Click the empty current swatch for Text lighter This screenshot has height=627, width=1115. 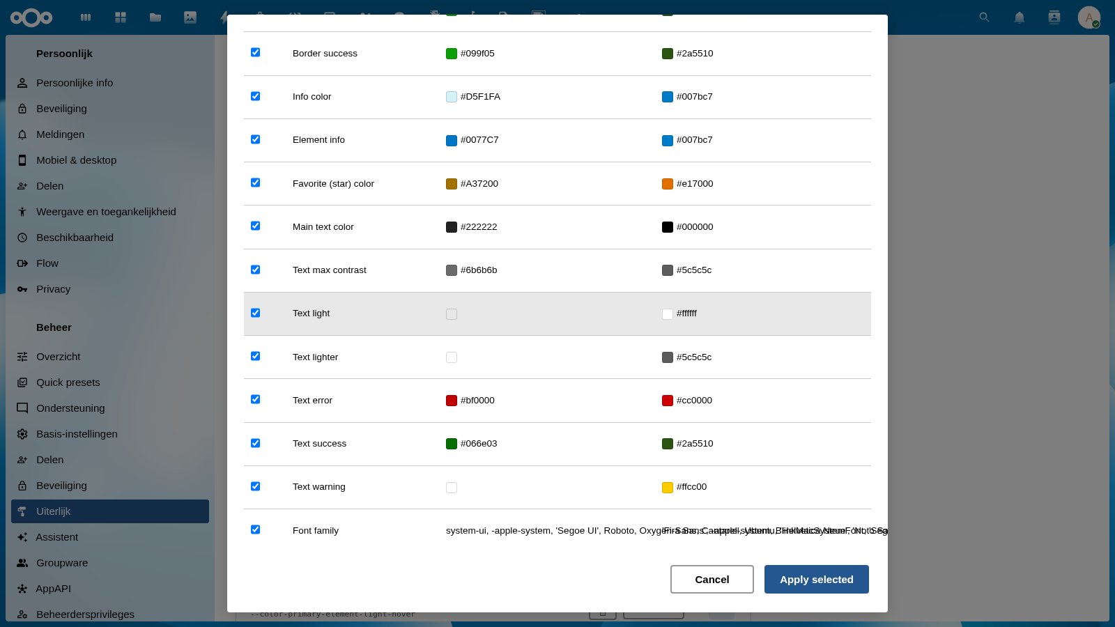[452, 357]
